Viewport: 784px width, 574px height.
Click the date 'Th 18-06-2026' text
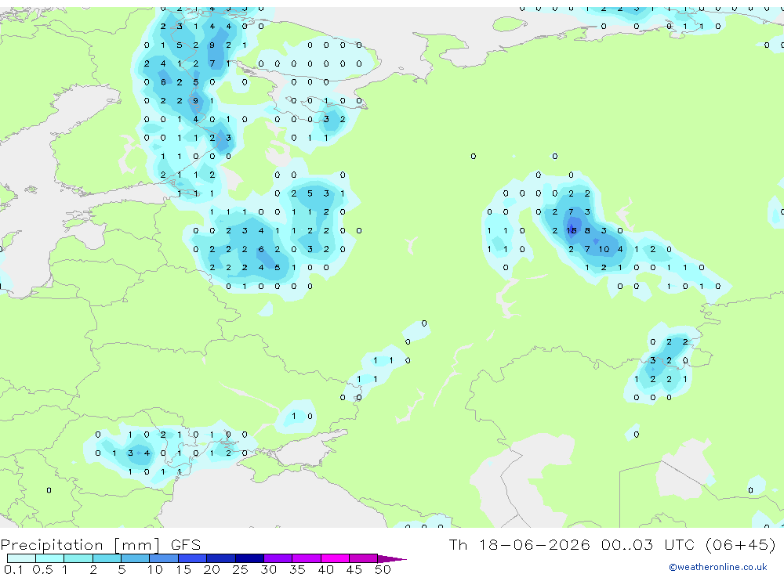click(519, 544)
